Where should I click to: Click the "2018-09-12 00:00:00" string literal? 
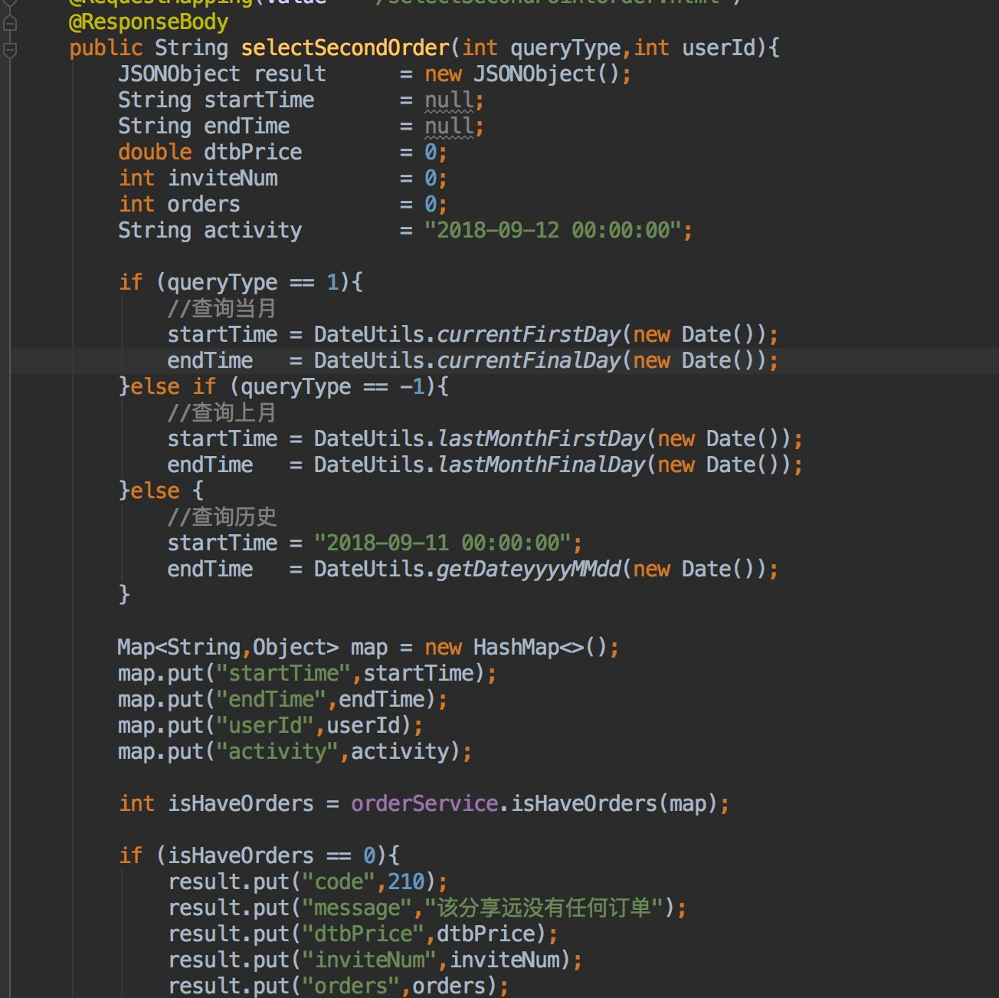click(553, 231)
